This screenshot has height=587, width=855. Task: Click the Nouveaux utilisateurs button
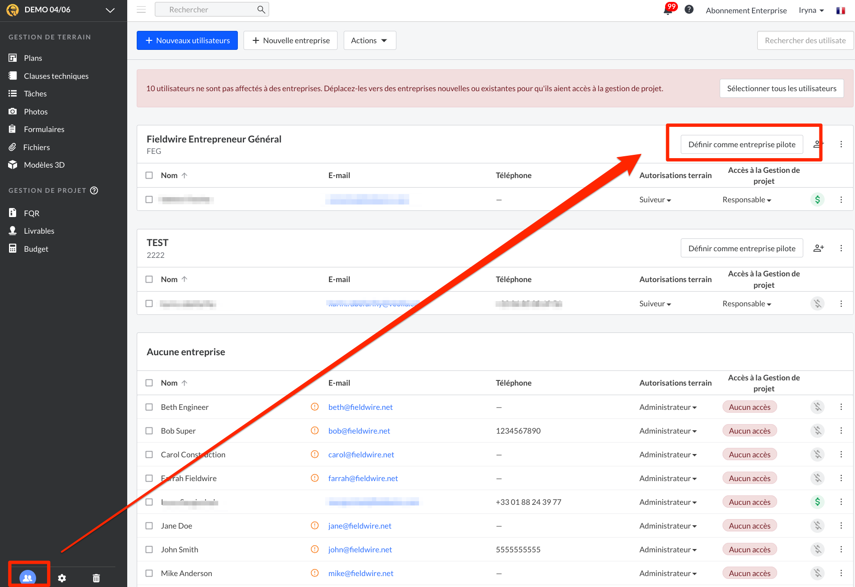(187, 40)
